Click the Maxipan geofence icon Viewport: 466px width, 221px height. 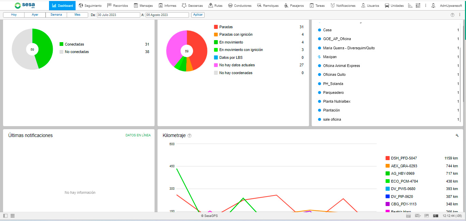click(x=319, y=57)
